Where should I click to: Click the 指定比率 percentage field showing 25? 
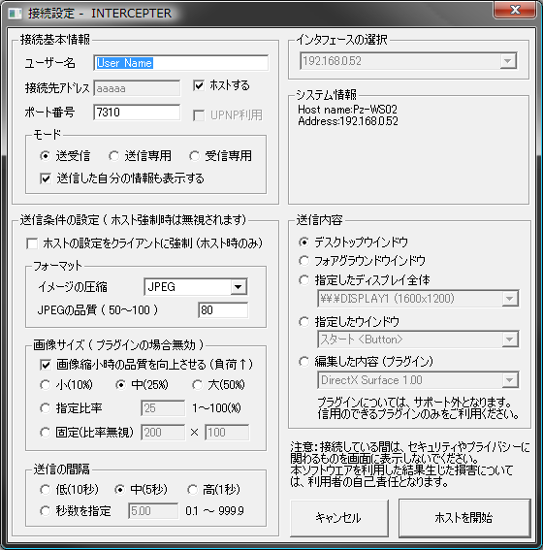pyautogui.click(x=163, y=408)
